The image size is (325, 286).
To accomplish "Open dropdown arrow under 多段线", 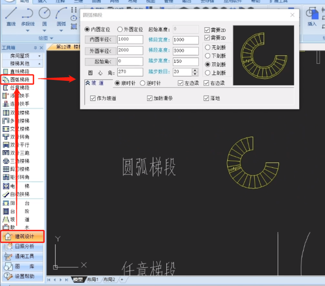I will pos(27,31).
